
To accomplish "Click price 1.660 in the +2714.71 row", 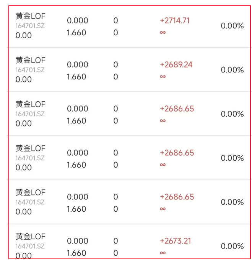I will [76, 33].
